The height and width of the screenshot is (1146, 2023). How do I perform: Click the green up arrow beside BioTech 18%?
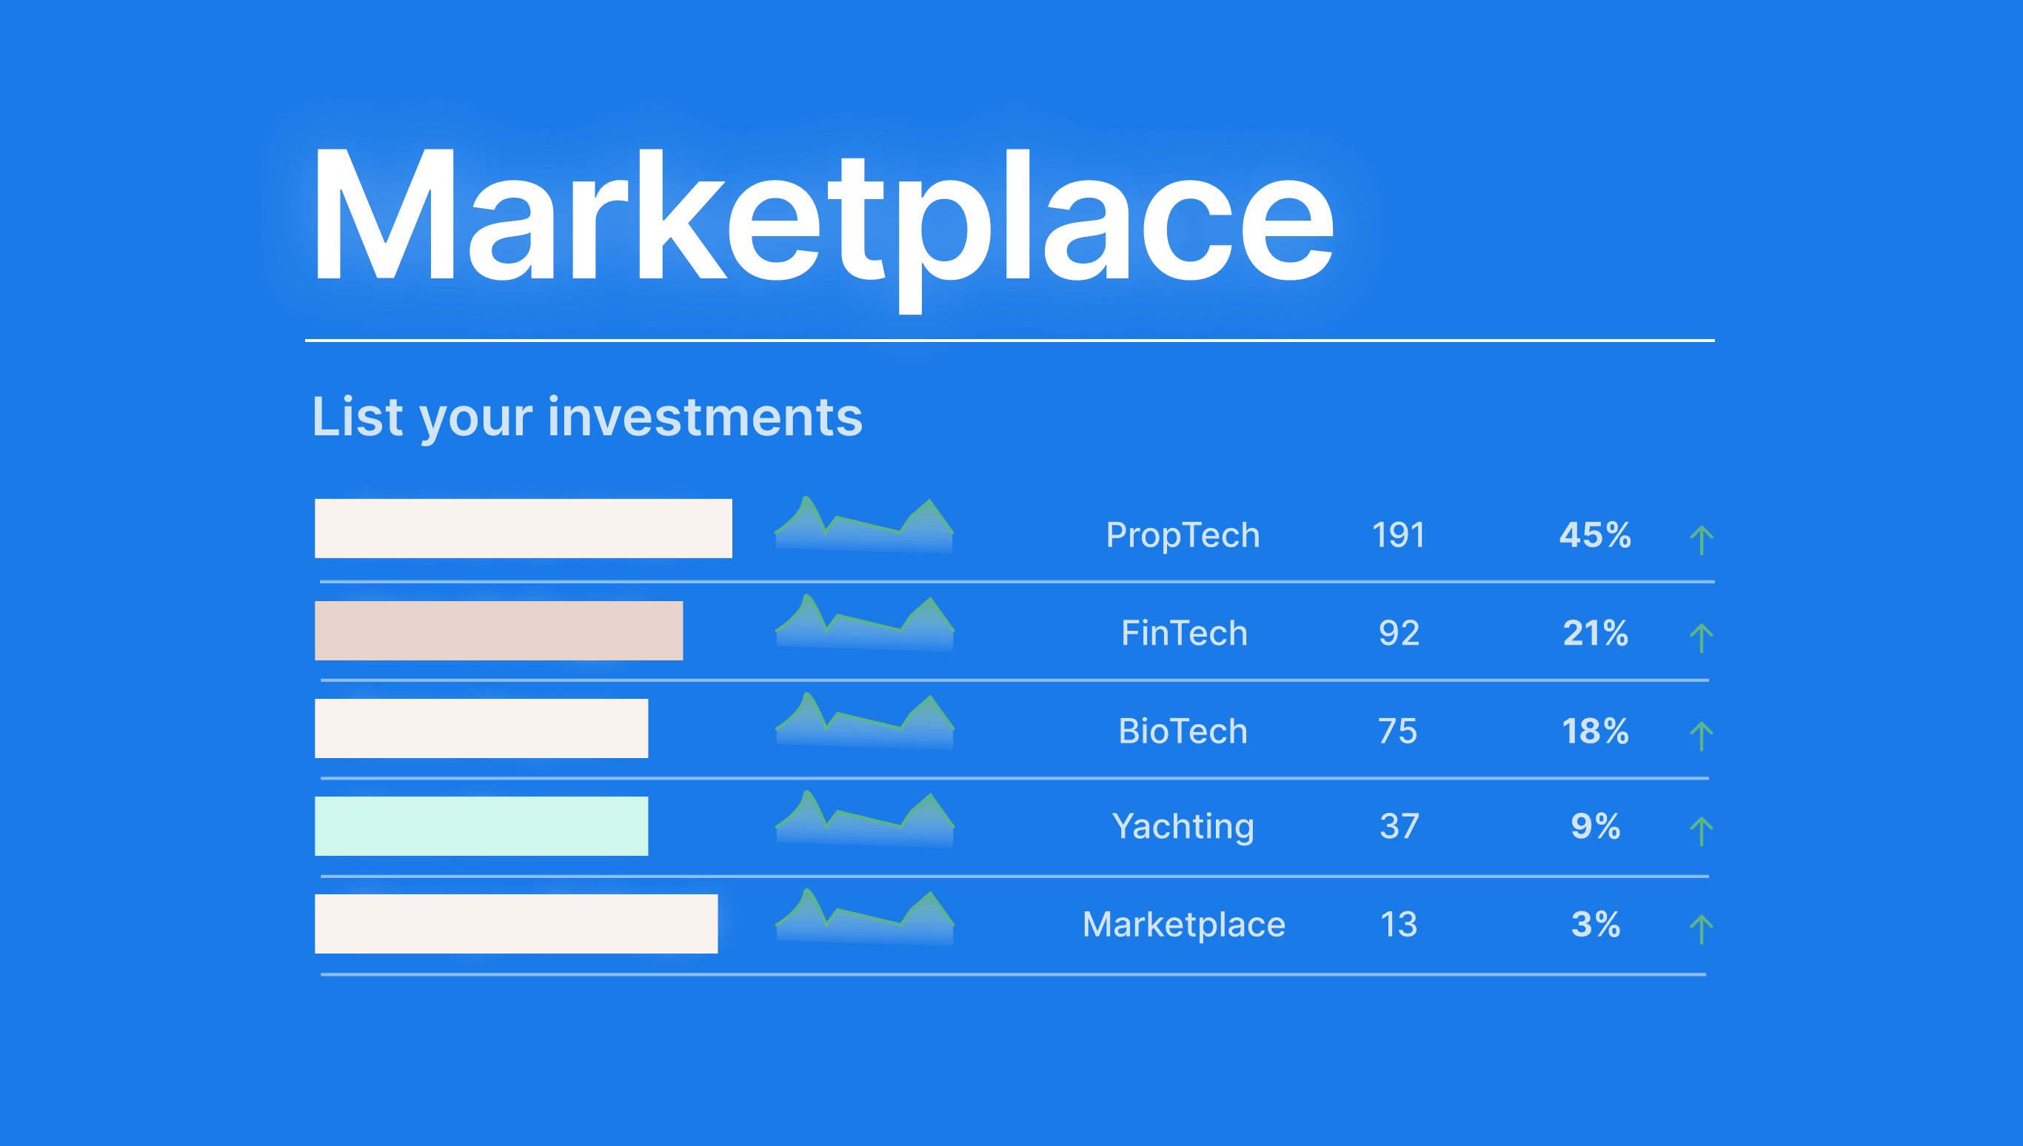click(1700, 736)
